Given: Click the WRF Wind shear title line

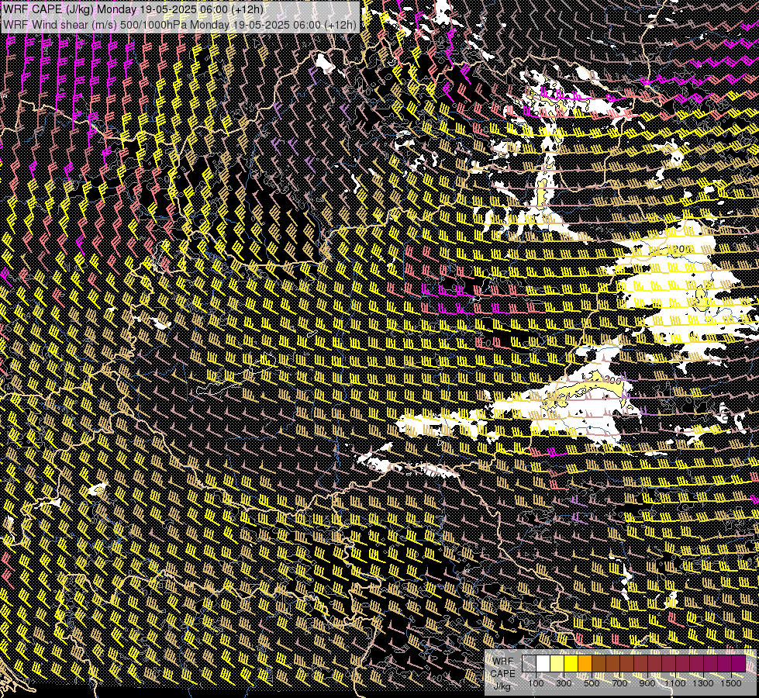Looking at the screenshot, I should [180, 25].
